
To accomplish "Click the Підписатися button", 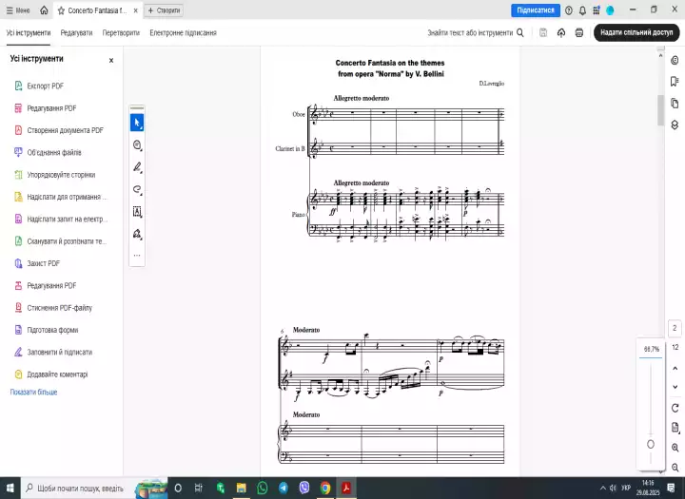I will (536, 10).
